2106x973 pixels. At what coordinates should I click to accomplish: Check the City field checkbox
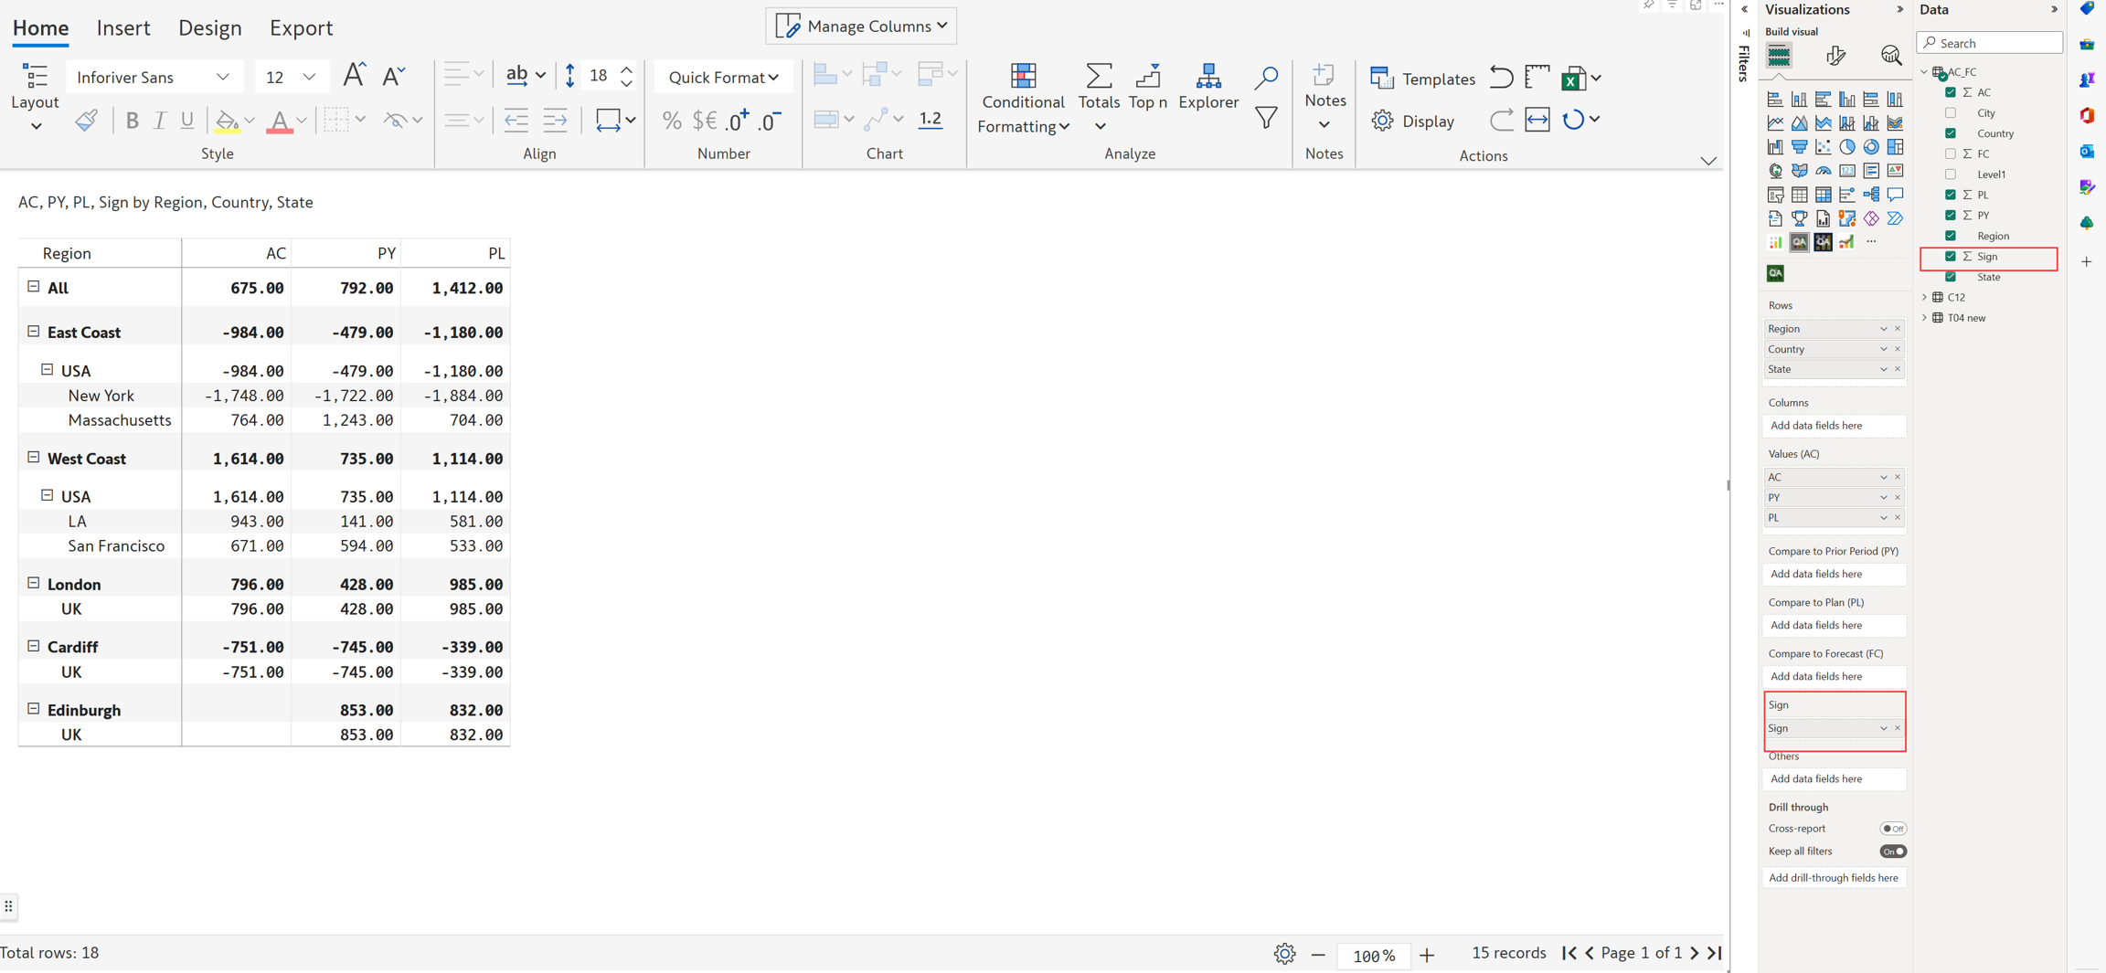click(x=1951, y=113)
